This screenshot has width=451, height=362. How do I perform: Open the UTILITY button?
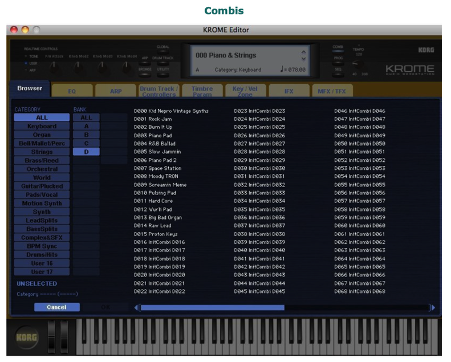pyautogui.click(x=163, y=75)
